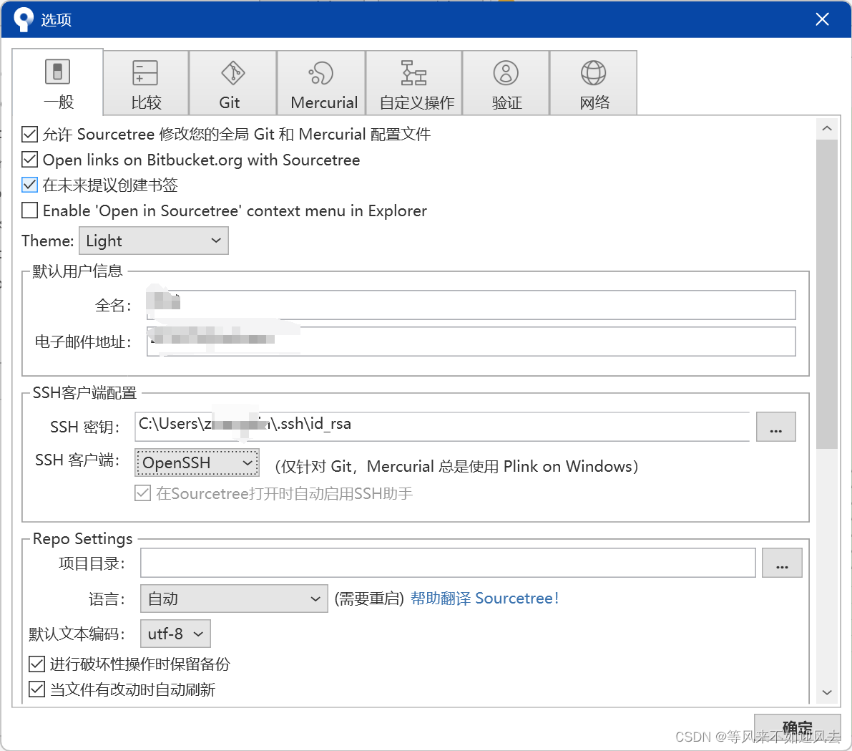Go to the 验证 authentication tab

(x=506, y=83)
